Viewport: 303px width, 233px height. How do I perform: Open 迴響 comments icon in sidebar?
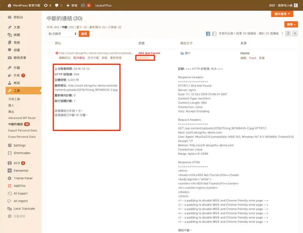click(x=9, y=50)
